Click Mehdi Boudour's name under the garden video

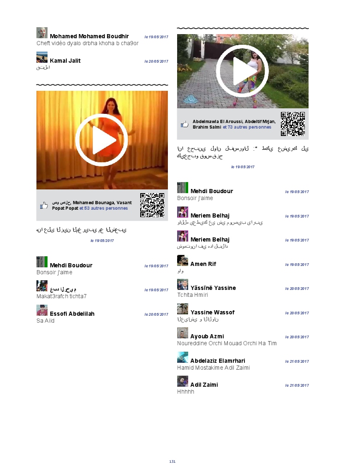click(212, 191)
